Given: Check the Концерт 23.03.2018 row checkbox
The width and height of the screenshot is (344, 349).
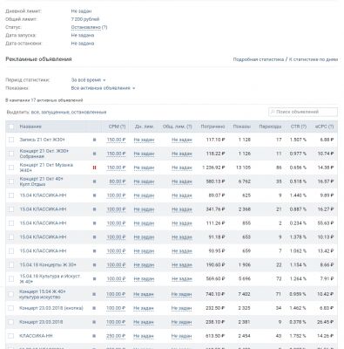Looking at the screenshot, I should [11, 322].
